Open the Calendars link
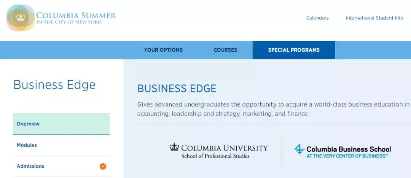 pyautogui.click(x=317, y=18)
